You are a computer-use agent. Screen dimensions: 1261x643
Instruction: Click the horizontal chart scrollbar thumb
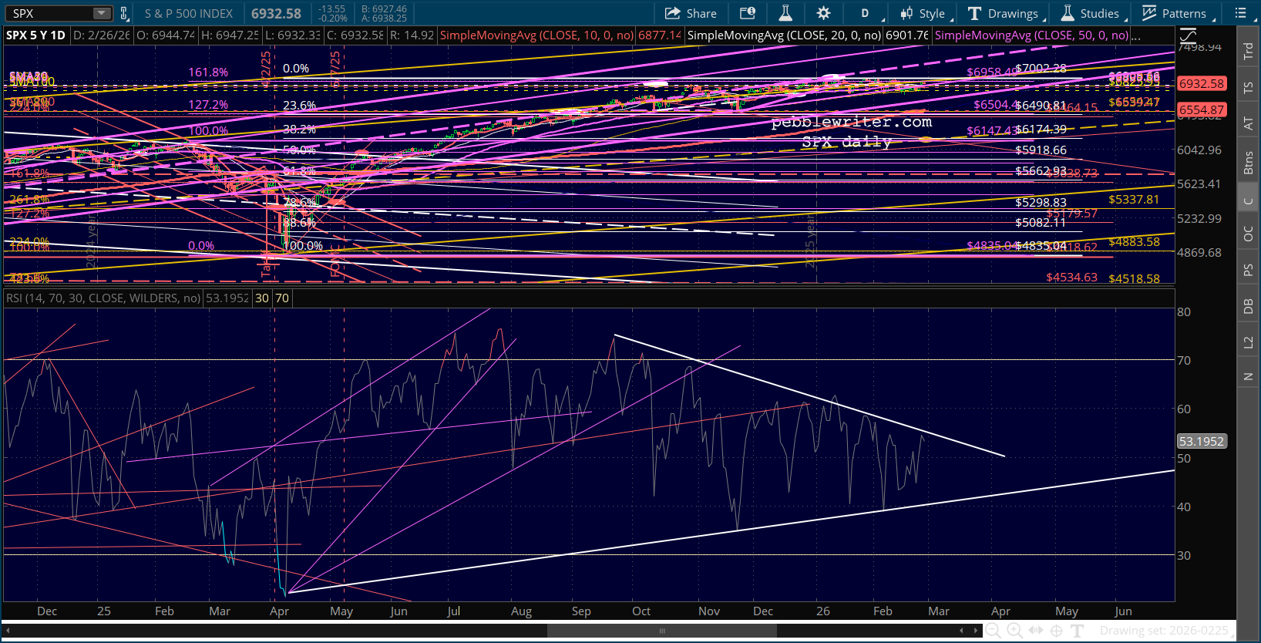click(x=661, y=631)
